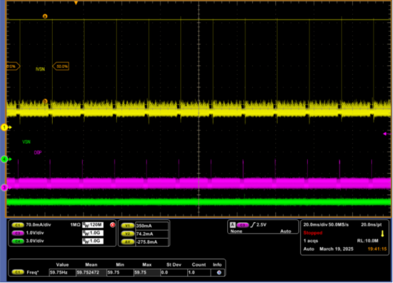Click the 50.0% cursor label tag
Viewport: 393px width, 283px height.
point(61,66)
